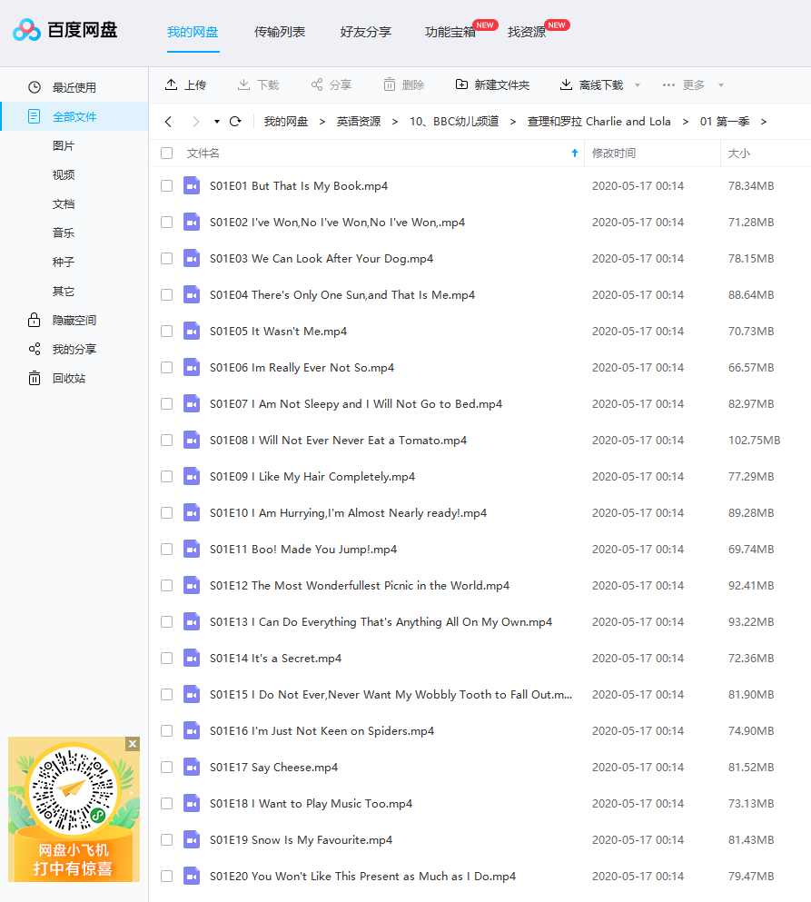Sort files by the 修改时间 column header
The width and height of the screenshot is (811, 902).
pyautogui.click(x=614, y=154)
